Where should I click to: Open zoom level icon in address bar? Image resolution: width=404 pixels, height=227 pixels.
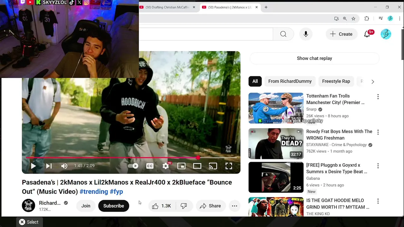345,19
